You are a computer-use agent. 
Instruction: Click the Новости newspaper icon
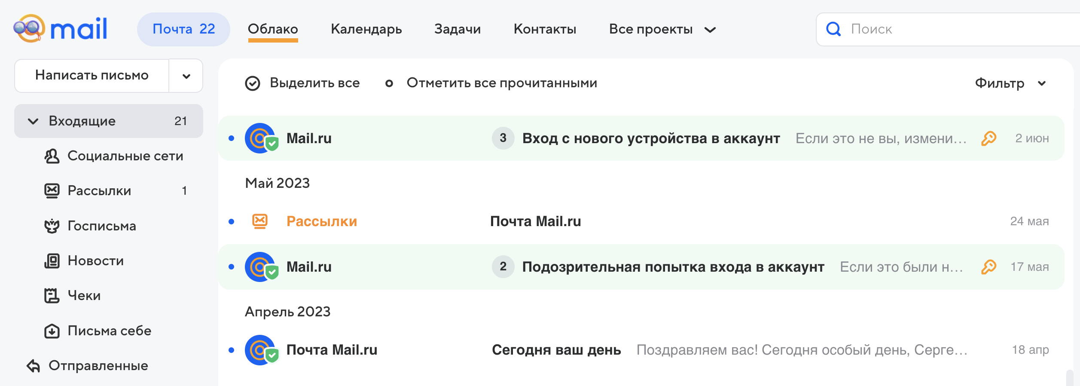pyautogui.click(x=52, y=261)
